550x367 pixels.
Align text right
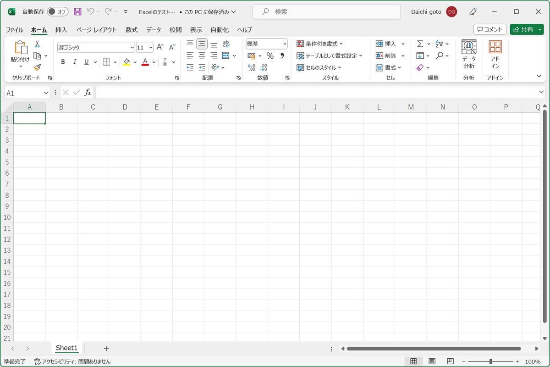click(214, 56)
